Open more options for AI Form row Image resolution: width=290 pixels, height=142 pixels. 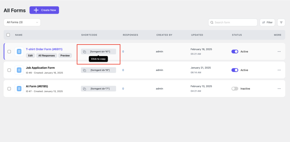279,89
